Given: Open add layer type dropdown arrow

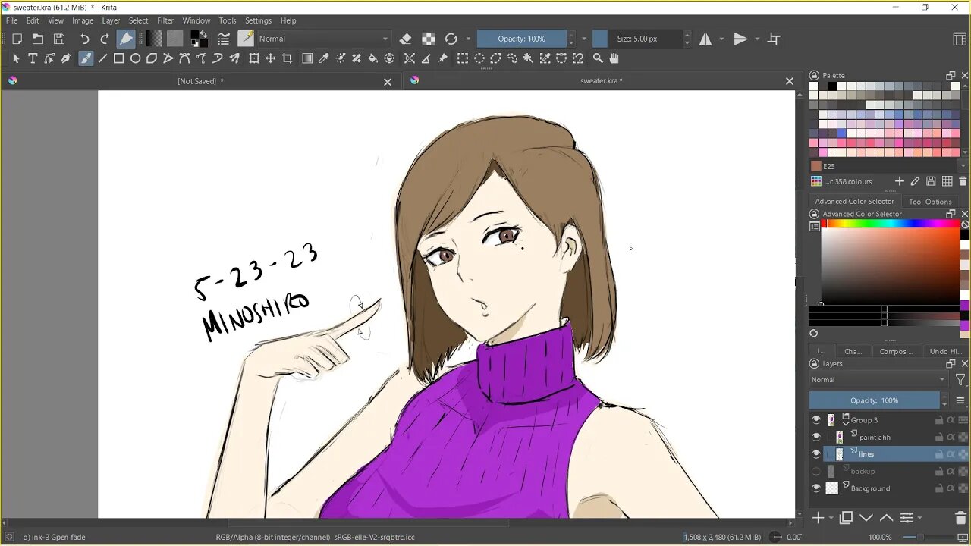Looking at the screenshot, I should pyautogui.click(x=831, y=519).
